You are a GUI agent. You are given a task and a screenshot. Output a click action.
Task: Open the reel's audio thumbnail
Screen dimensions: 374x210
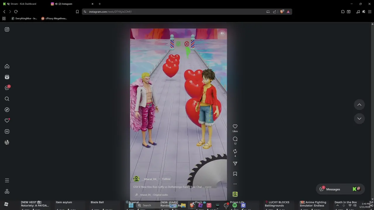[235, 194]
